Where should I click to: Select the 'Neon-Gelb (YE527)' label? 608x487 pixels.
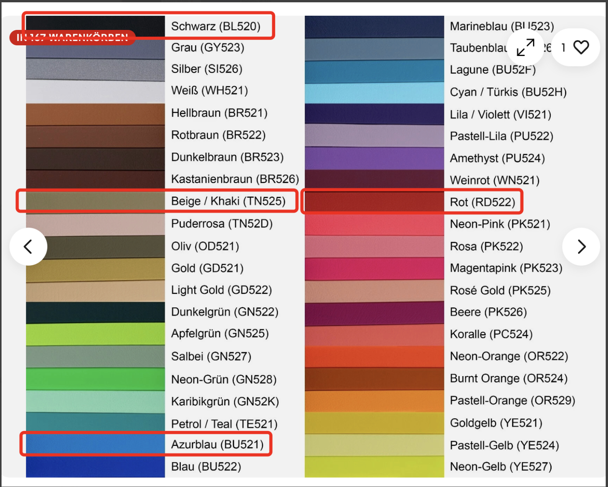pyautogui.click(x=501, y=467)
